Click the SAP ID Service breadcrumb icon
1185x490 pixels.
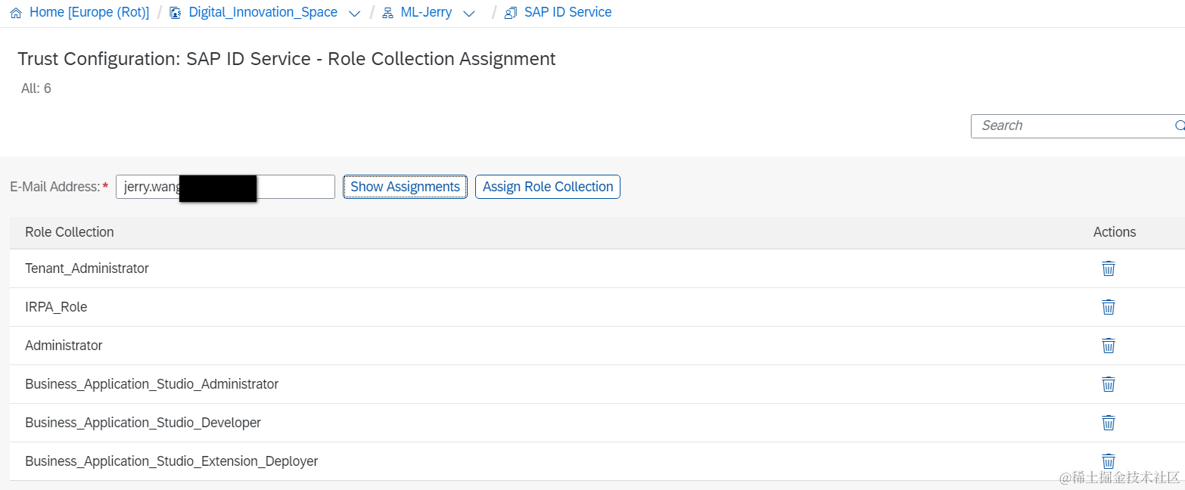point(511,13)
